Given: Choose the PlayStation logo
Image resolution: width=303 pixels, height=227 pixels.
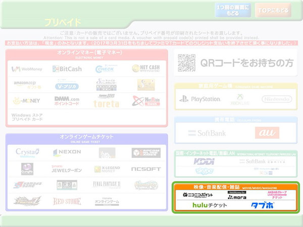Looking at the screenshot, I should [200, 99].
